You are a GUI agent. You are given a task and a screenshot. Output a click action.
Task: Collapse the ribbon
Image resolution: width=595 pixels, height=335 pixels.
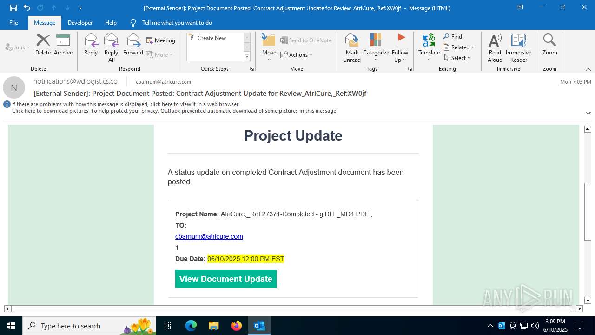588,69
